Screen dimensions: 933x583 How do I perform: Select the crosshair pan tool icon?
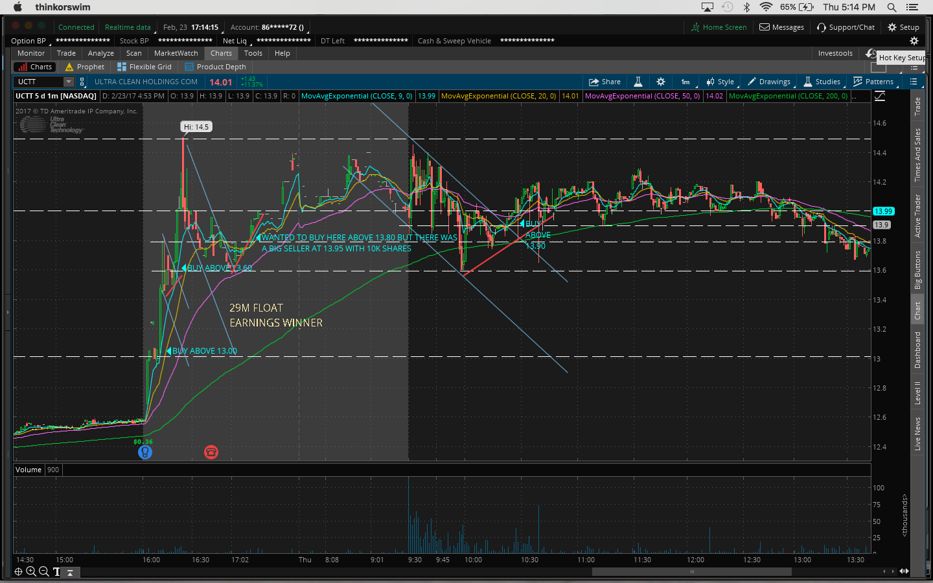click(x=18, y=571)
